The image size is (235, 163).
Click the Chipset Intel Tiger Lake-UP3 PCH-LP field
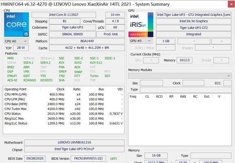pos(74,149)
